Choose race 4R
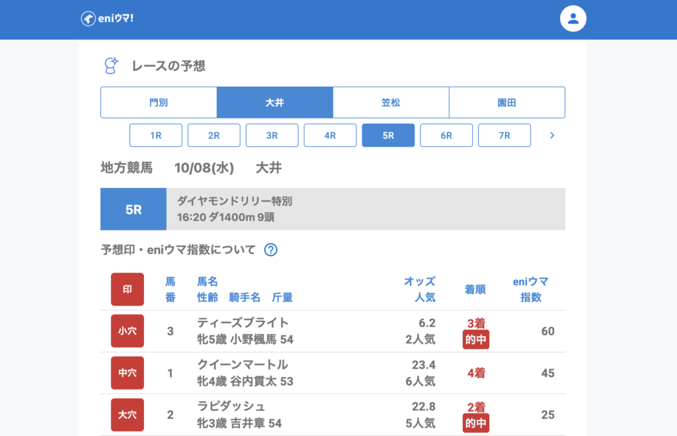The width and height of the screenshot is (677, 436). (330, 136)
